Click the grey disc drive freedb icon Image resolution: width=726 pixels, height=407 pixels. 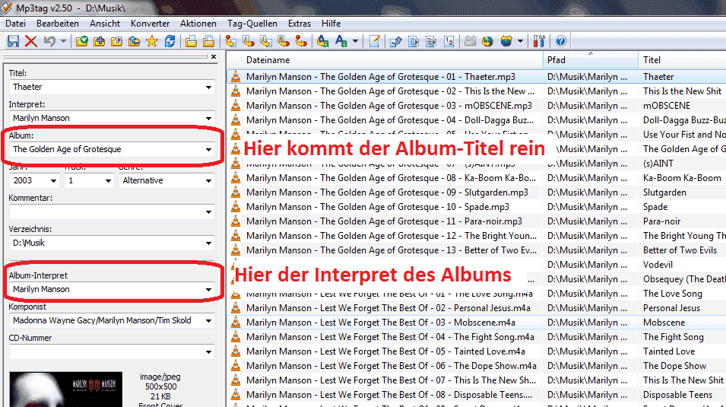click(x=470, y=41)
